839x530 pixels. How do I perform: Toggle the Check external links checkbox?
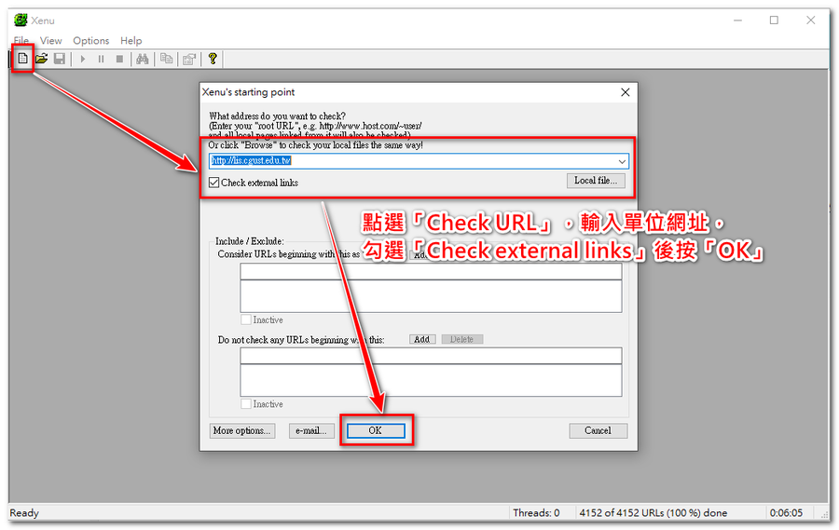click(x=214, y=183)
